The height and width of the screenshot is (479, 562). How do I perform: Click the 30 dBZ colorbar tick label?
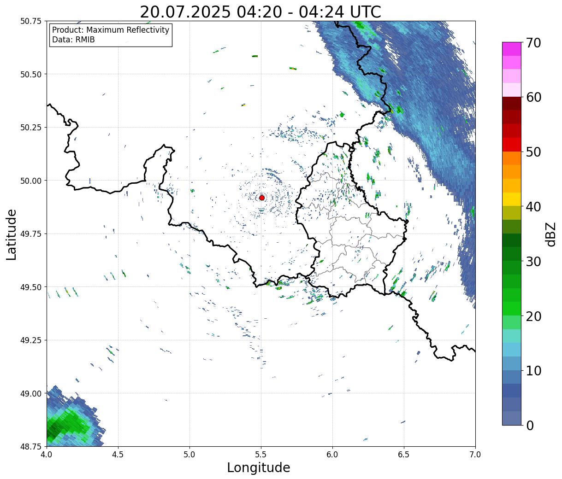click(533, 262)
